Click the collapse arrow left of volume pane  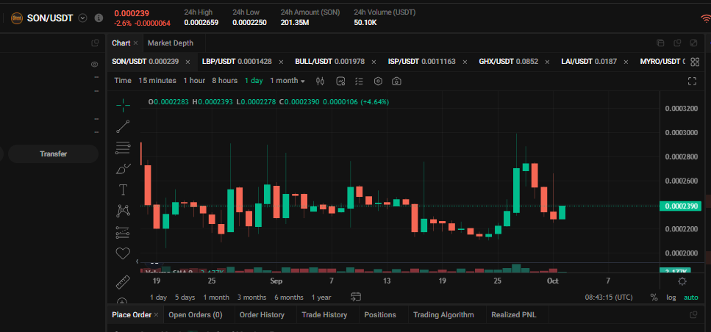click(x=137, y=261)
